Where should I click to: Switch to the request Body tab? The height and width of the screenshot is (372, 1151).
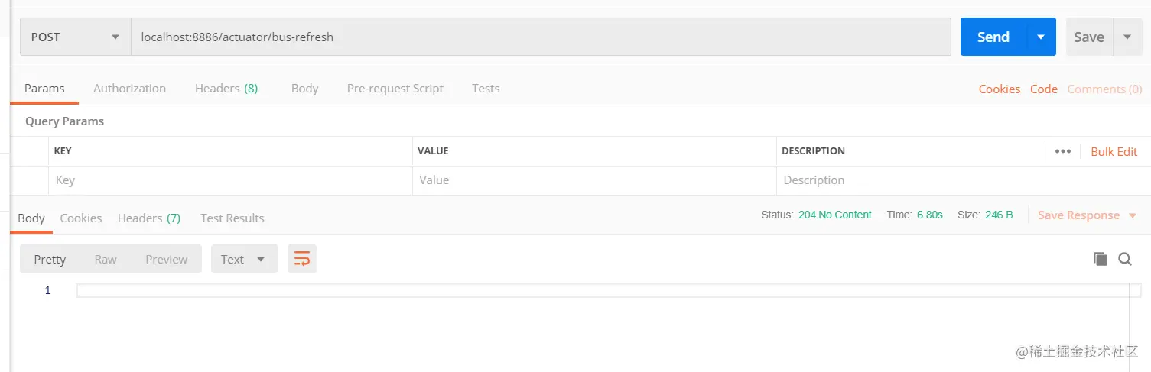pyautogui.click(x=304, y=89)
